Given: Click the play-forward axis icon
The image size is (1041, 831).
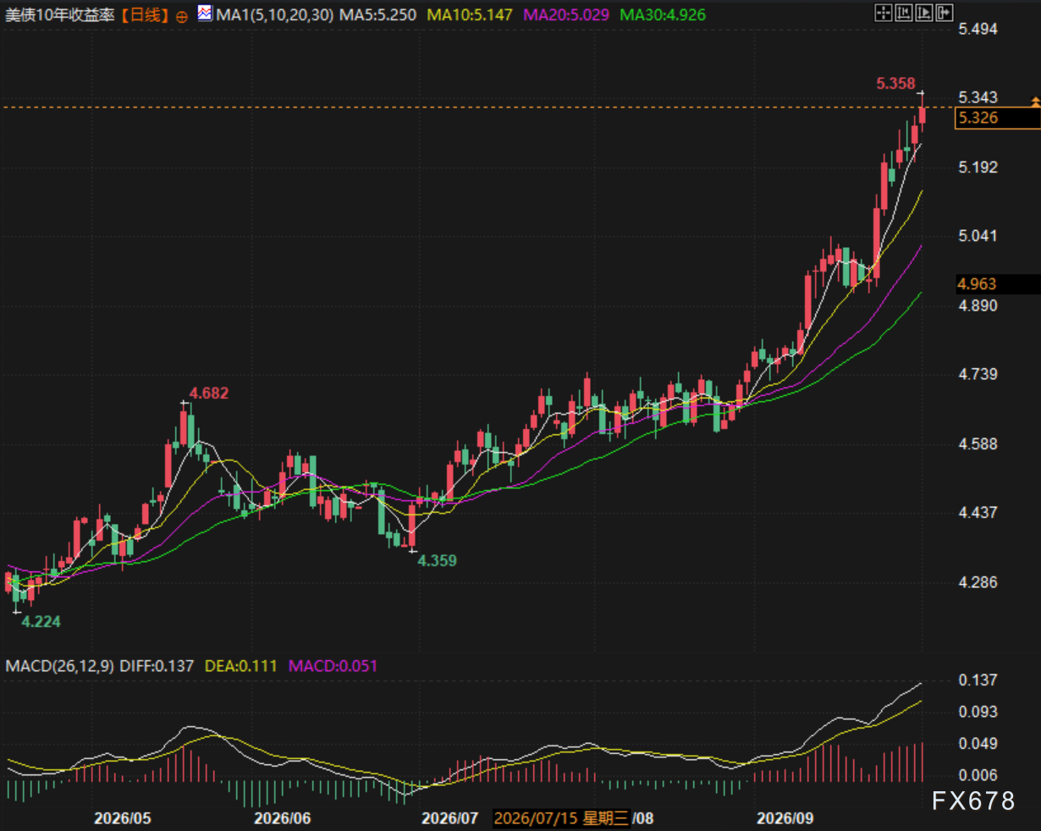Looking at the screenshot, I should click(924, 13).
